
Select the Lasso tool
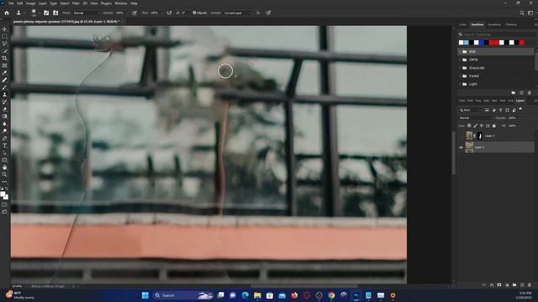(4, 44)
